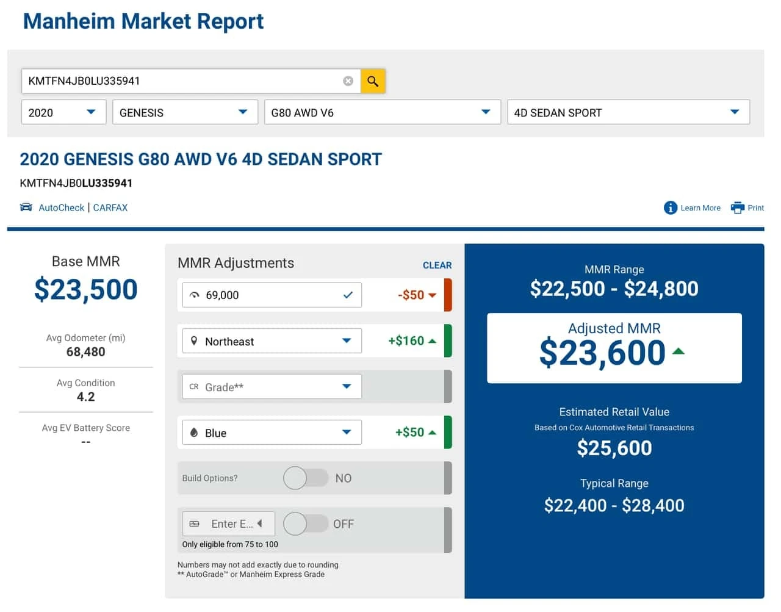Image resolution: width=781 pixels, height=612 pixels.
Task: Open the GENESIS make dropdown
Action: [185, 112]
